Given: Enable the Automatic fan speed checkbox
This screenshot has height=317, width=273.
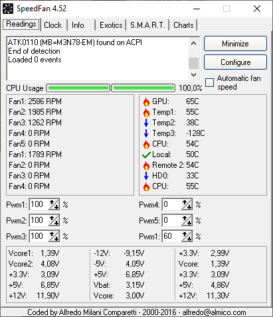Looking at the screenshot, I should pos(209,82).
